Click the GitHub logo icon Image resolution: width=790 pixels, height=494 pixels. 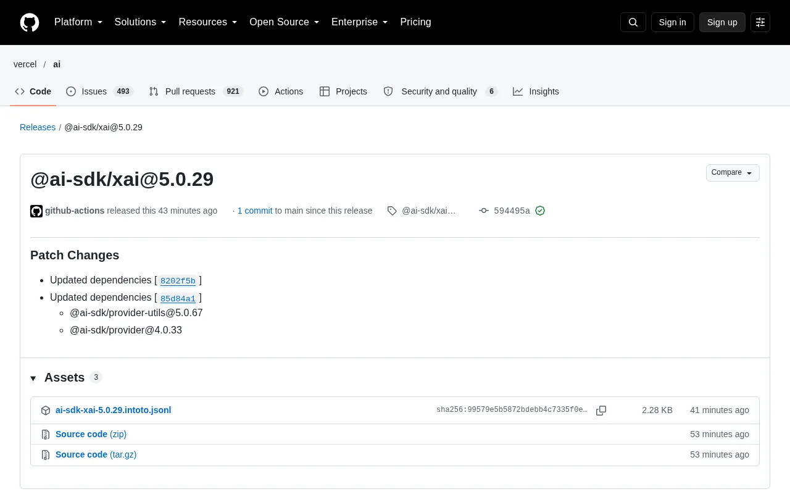pyautogui.click(x=30, y=22)
